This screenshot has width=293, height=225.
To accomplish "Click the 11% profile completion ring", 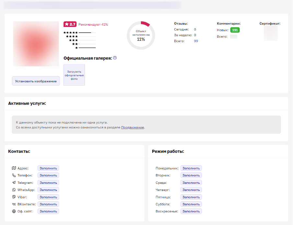I will (141, 36).
